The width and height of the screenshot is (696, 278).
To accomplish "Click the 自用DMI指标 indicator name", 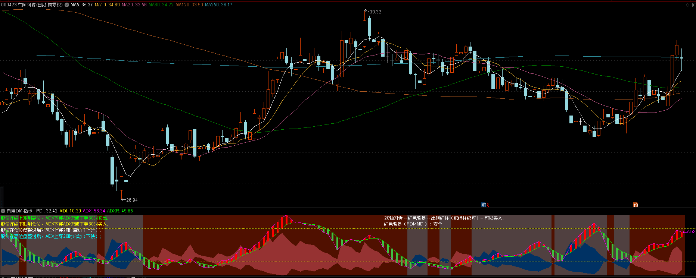I will click(19, 211).
